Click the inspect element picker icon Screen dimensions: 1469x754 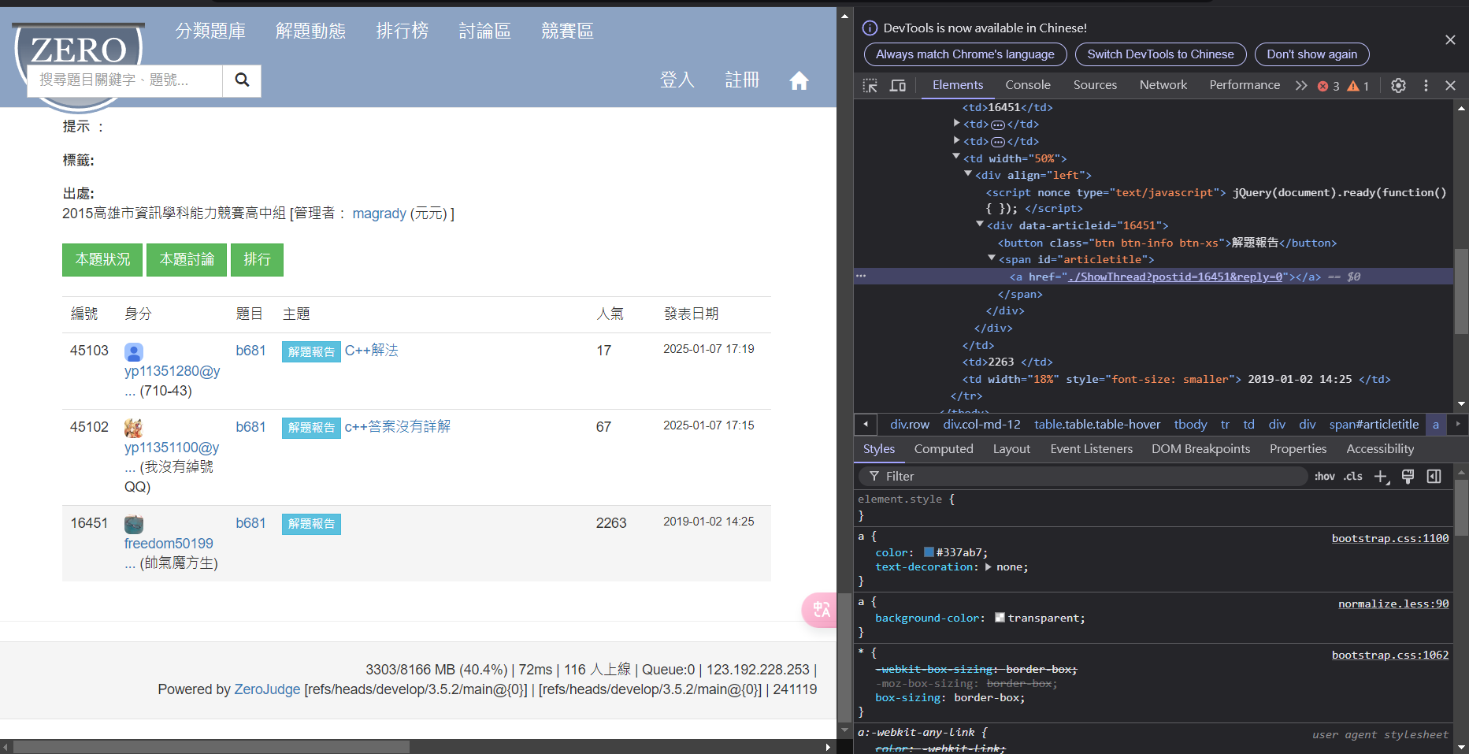tap(870, 86)
